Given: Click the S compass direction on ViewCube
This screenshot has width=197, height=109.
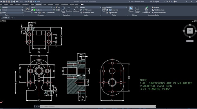Looking at the screenshot, I should point(190,37).
